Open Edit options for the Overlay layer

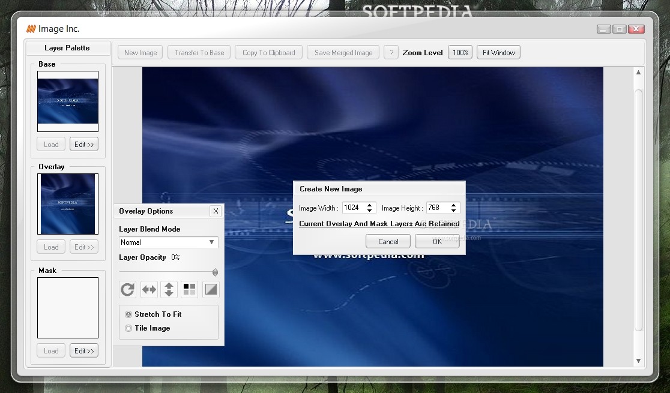coord(84,247)
